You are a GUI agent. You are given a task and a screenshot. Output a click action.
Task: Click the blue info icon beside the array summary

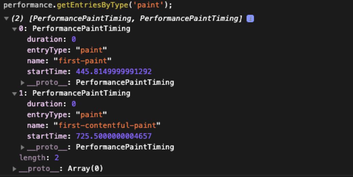tap(250, 19)
